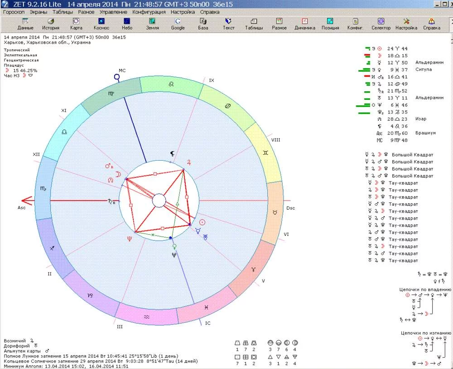Click the Земля globe toolbar icon
This screenshot has height=369, width=453.
(x=152, y=24)
